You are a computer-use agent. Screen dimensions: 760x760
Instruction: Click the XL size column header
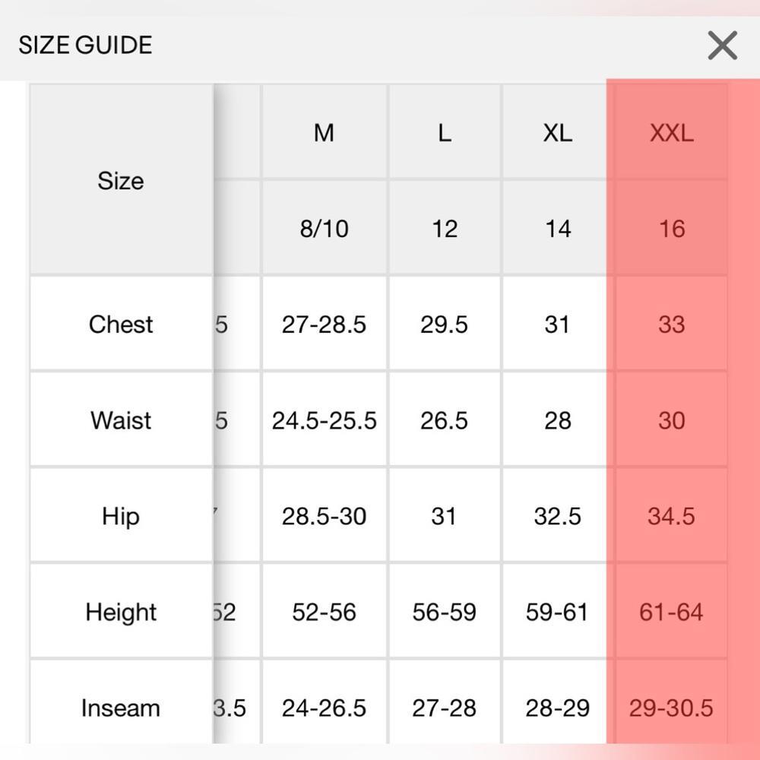pos(557,133)
